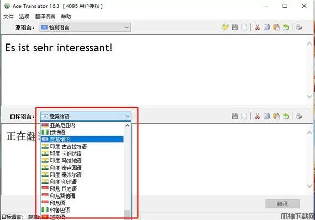This screenshot has height=220, width=315.
Task: Click the language list scroll-up arrow
Action: (x=127, y=125)
